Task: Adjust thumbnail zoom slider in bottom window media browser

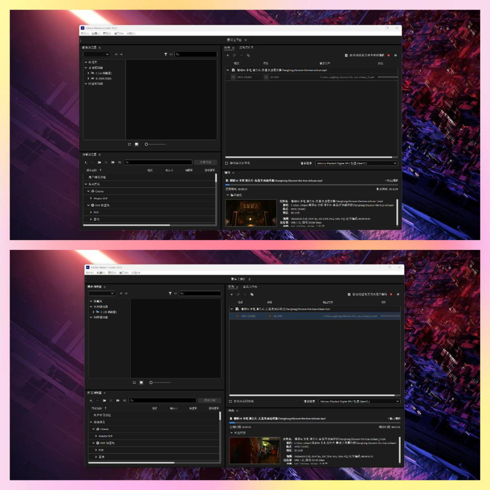Action: point(160,382)
